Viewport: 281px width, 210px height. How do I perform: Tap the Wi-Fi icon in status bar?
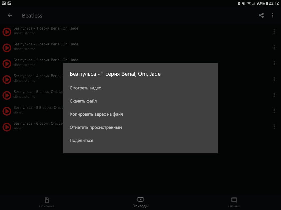click(249, 3)
